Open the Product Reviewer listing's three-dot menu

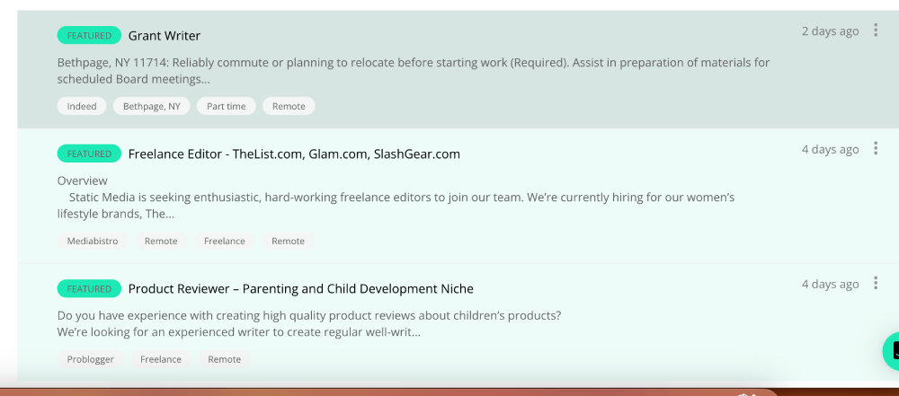(x=876, y=284)
